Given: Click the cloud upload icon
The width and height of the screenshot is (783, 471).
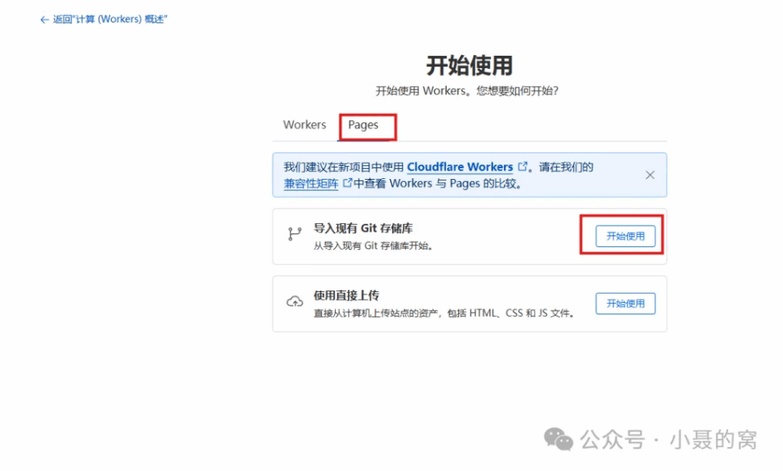Looking at the screenshot, I should coord(294,301).
